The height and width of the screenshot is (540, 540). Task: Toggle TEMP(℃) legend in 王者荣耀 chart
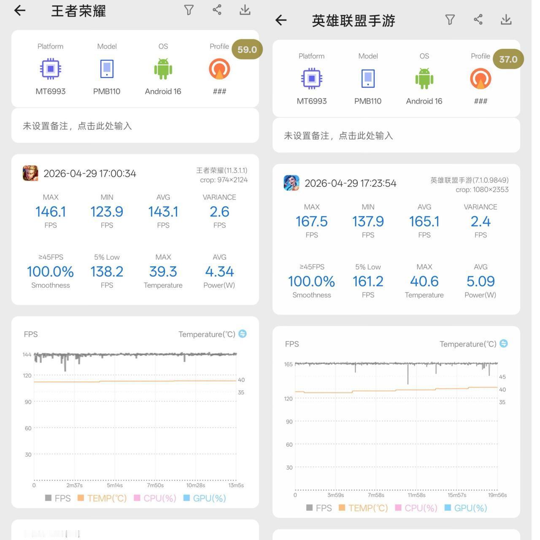point(102,498)
